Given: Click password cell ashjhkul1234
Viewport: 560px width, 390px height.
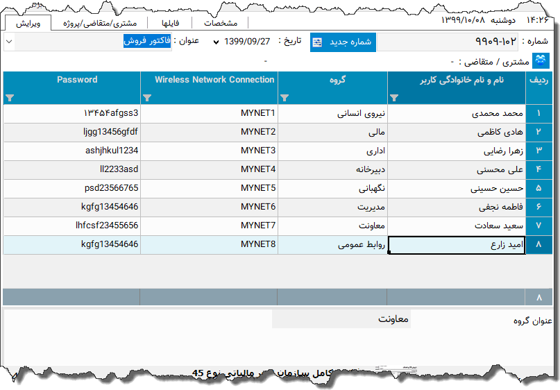Looking at the screenshot, I should coord(71,151).
